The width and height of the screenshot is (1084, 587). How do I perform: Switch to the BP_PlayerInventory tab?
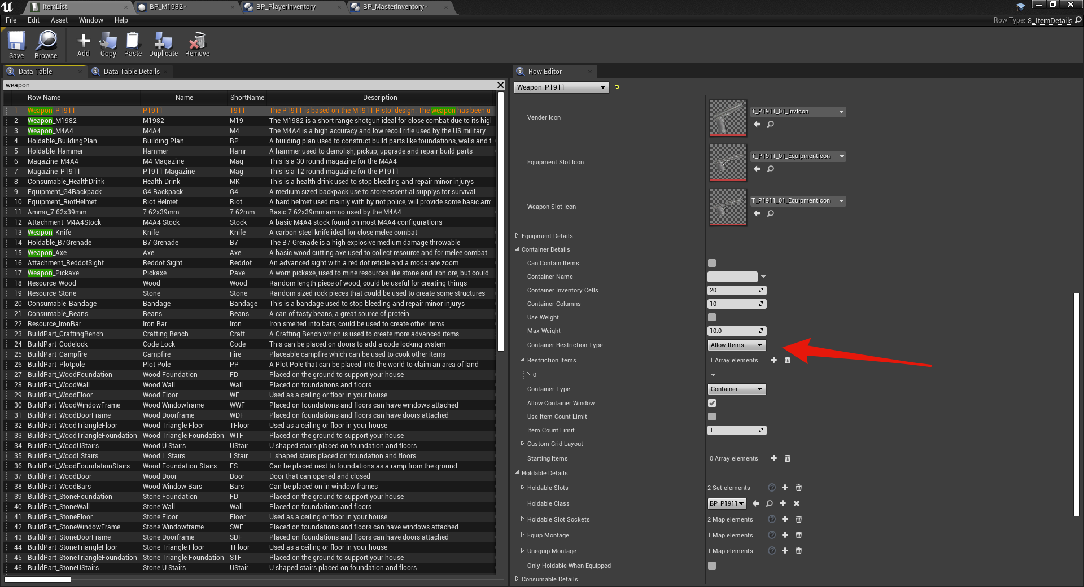coord(286,7)
